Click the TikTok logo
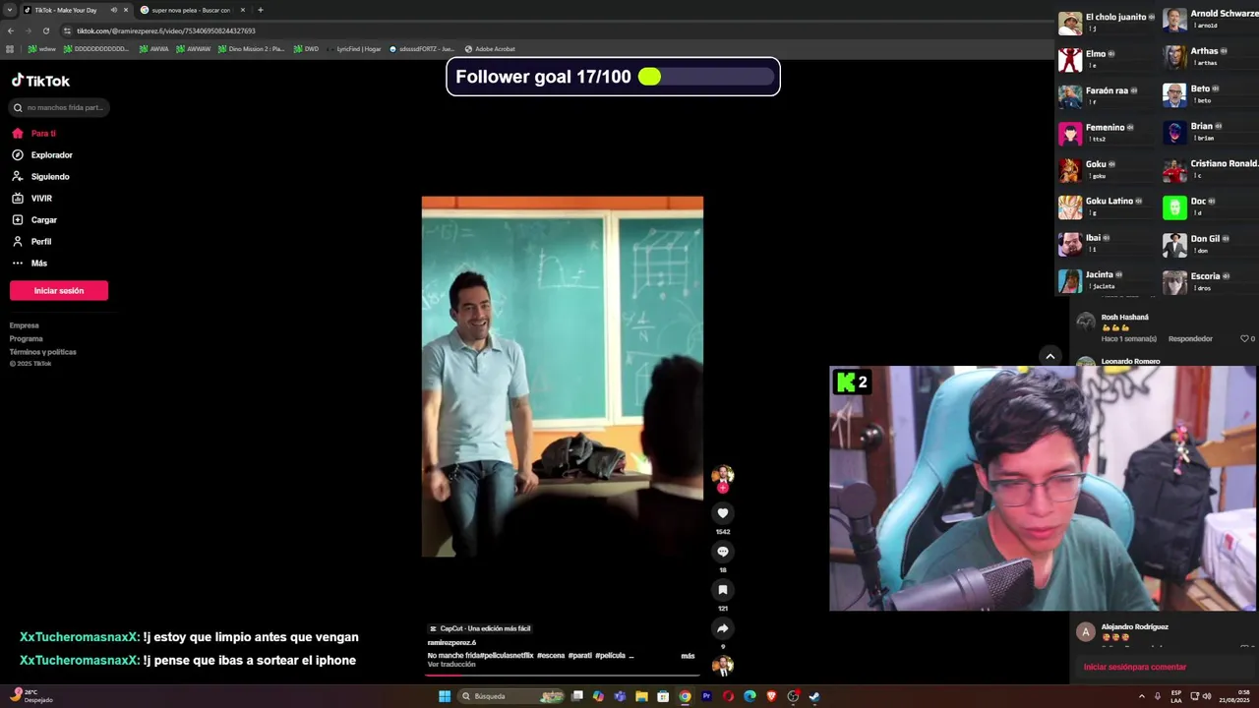This screenshot has width=1259, height=708. pos(40,81)
